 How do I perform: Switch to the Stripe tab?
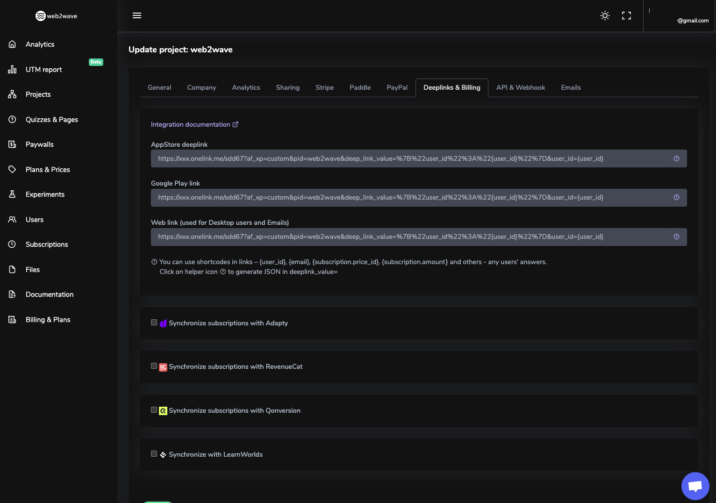click(324, 87)
